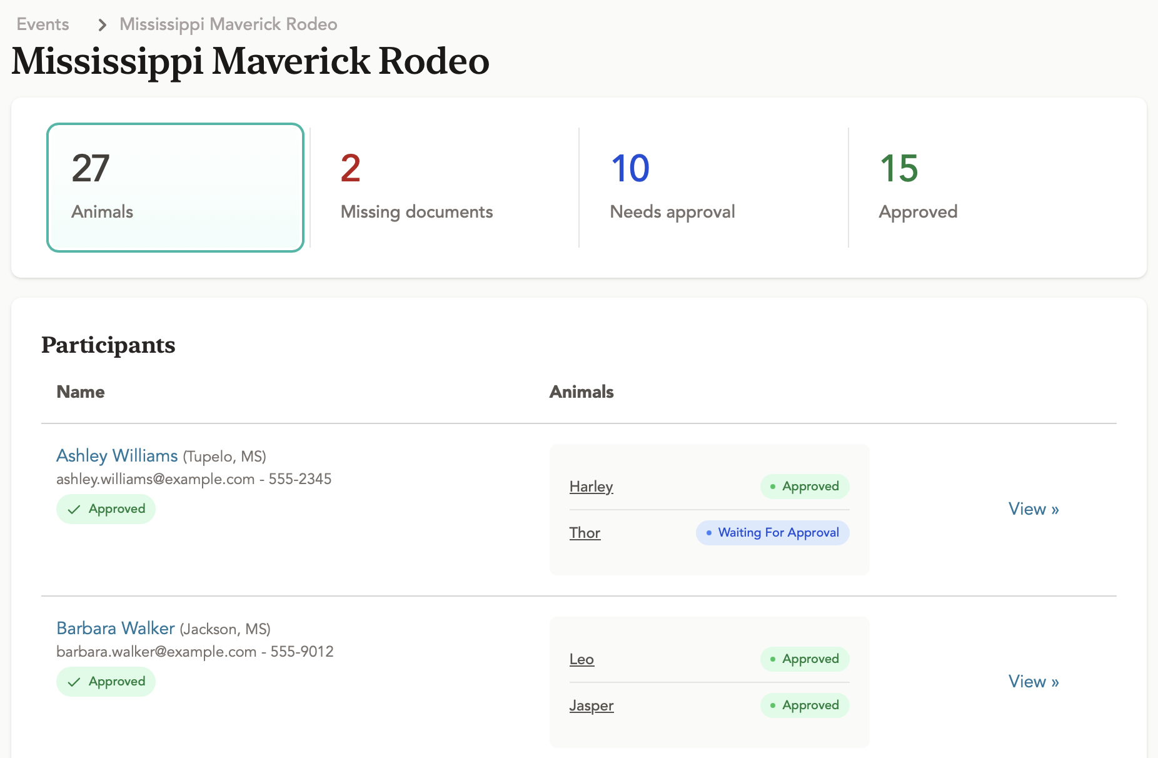The image size is (1158, 758).
Task: Open Ashley Williams' participant profile
Action: pos(117,456)
